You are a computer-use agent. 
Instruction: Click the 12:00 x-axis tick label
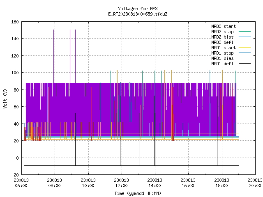point(121,186)
